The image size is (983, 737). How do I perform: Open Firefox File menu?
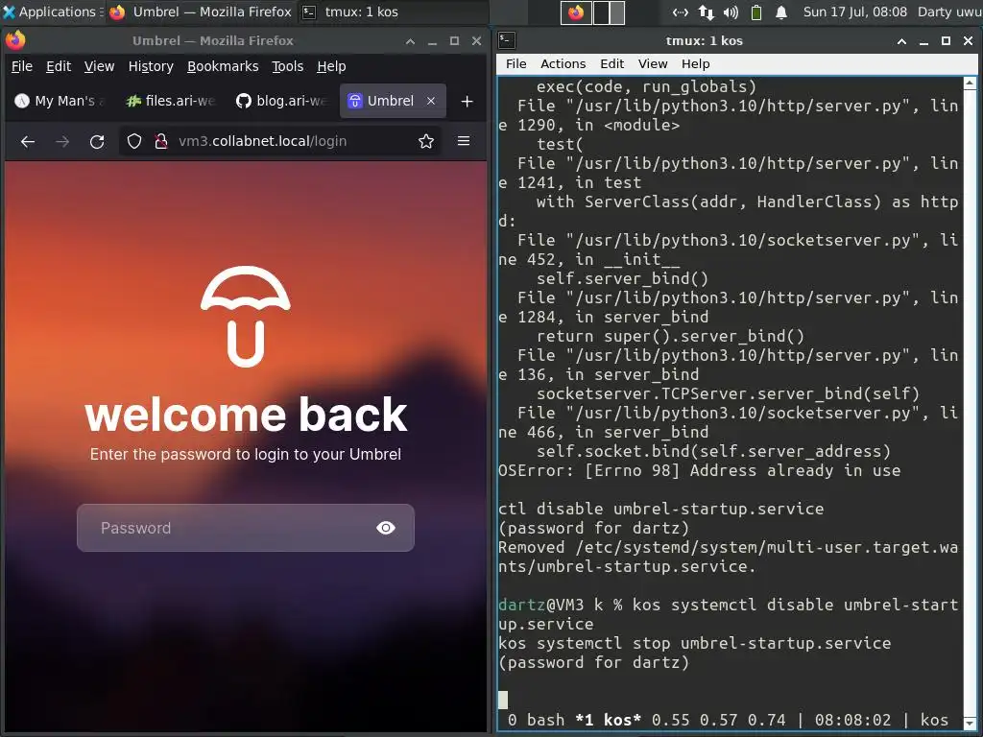22,66
